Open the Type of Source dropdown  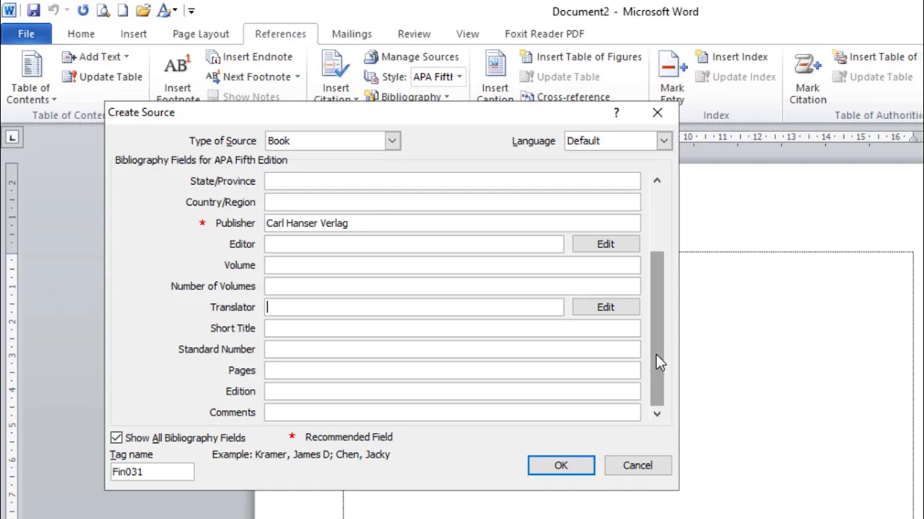[x=392, y=141]
